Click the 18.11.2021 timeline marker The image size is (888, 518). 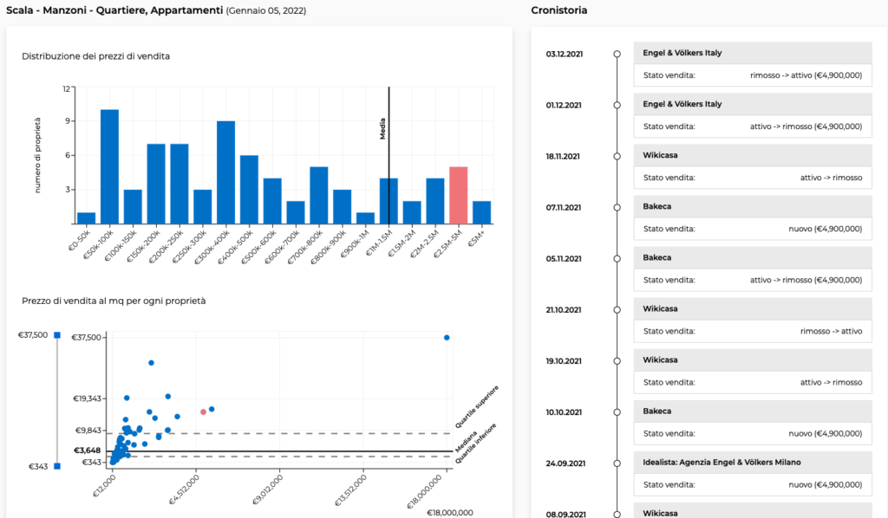(617, 157)
